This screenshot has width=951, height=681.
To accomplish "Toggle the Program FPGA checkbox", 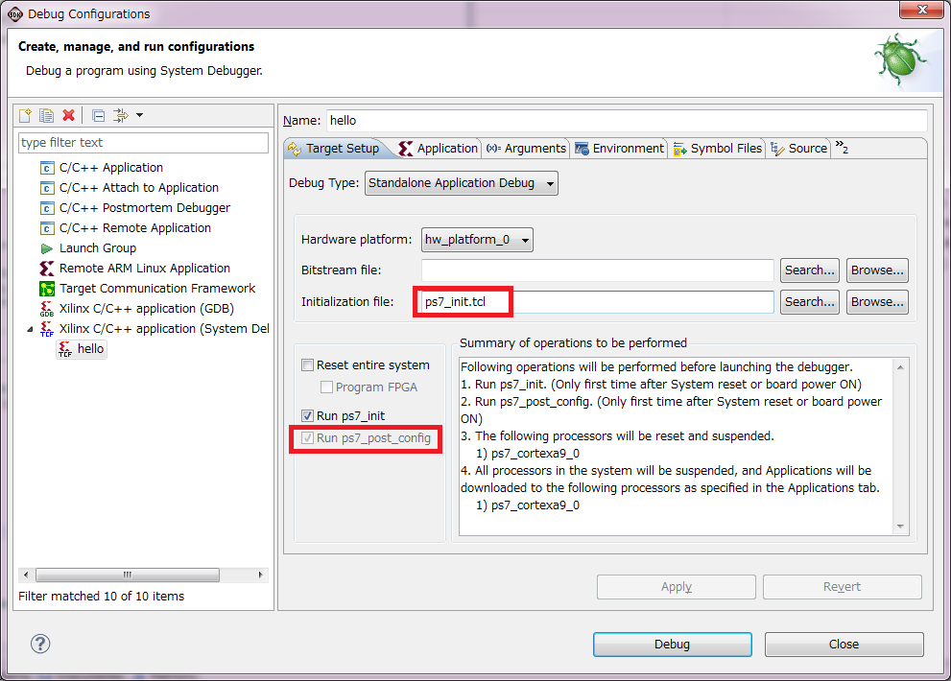I will (x=326, y=387).
